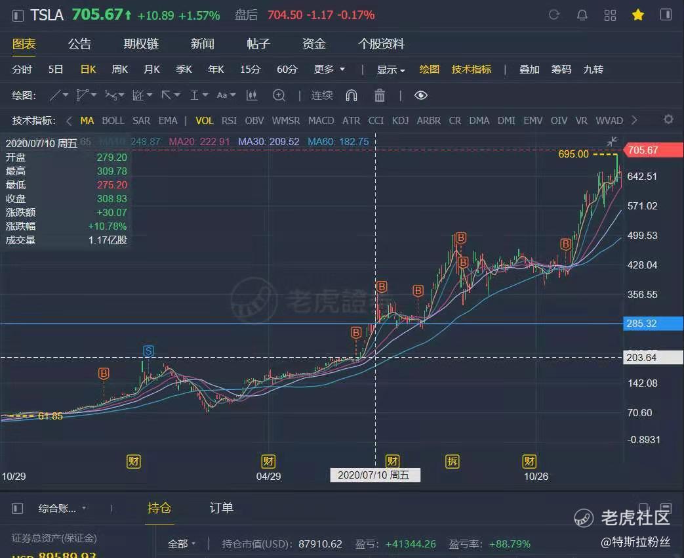This screenshot has width=684, height=558.
Task: Click the 财 earnings marker near 04/29
Action: tap(268, 461)
